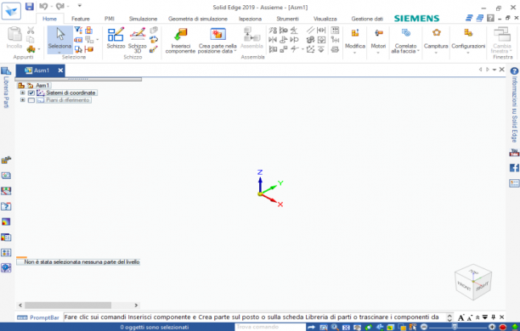Click the Trova comando search field
Viewport: 520px width, 331px height.
click(x=270, y=327)
